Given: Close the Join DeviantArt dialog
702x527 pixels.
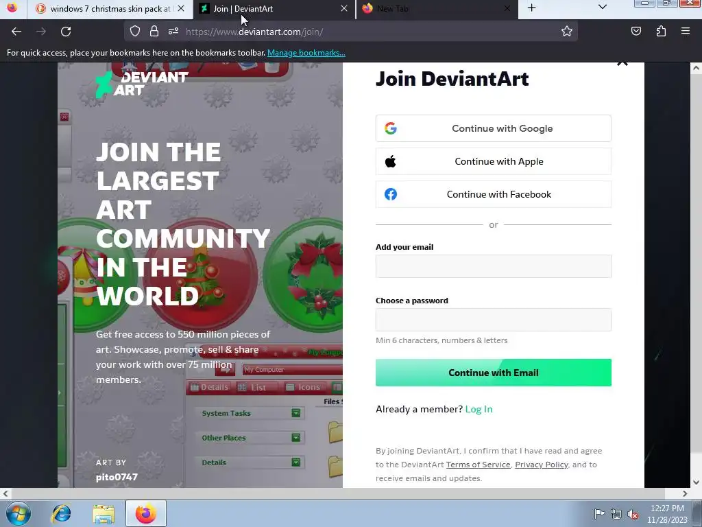Looking at the screenshot, I should [x=622, y=63].
